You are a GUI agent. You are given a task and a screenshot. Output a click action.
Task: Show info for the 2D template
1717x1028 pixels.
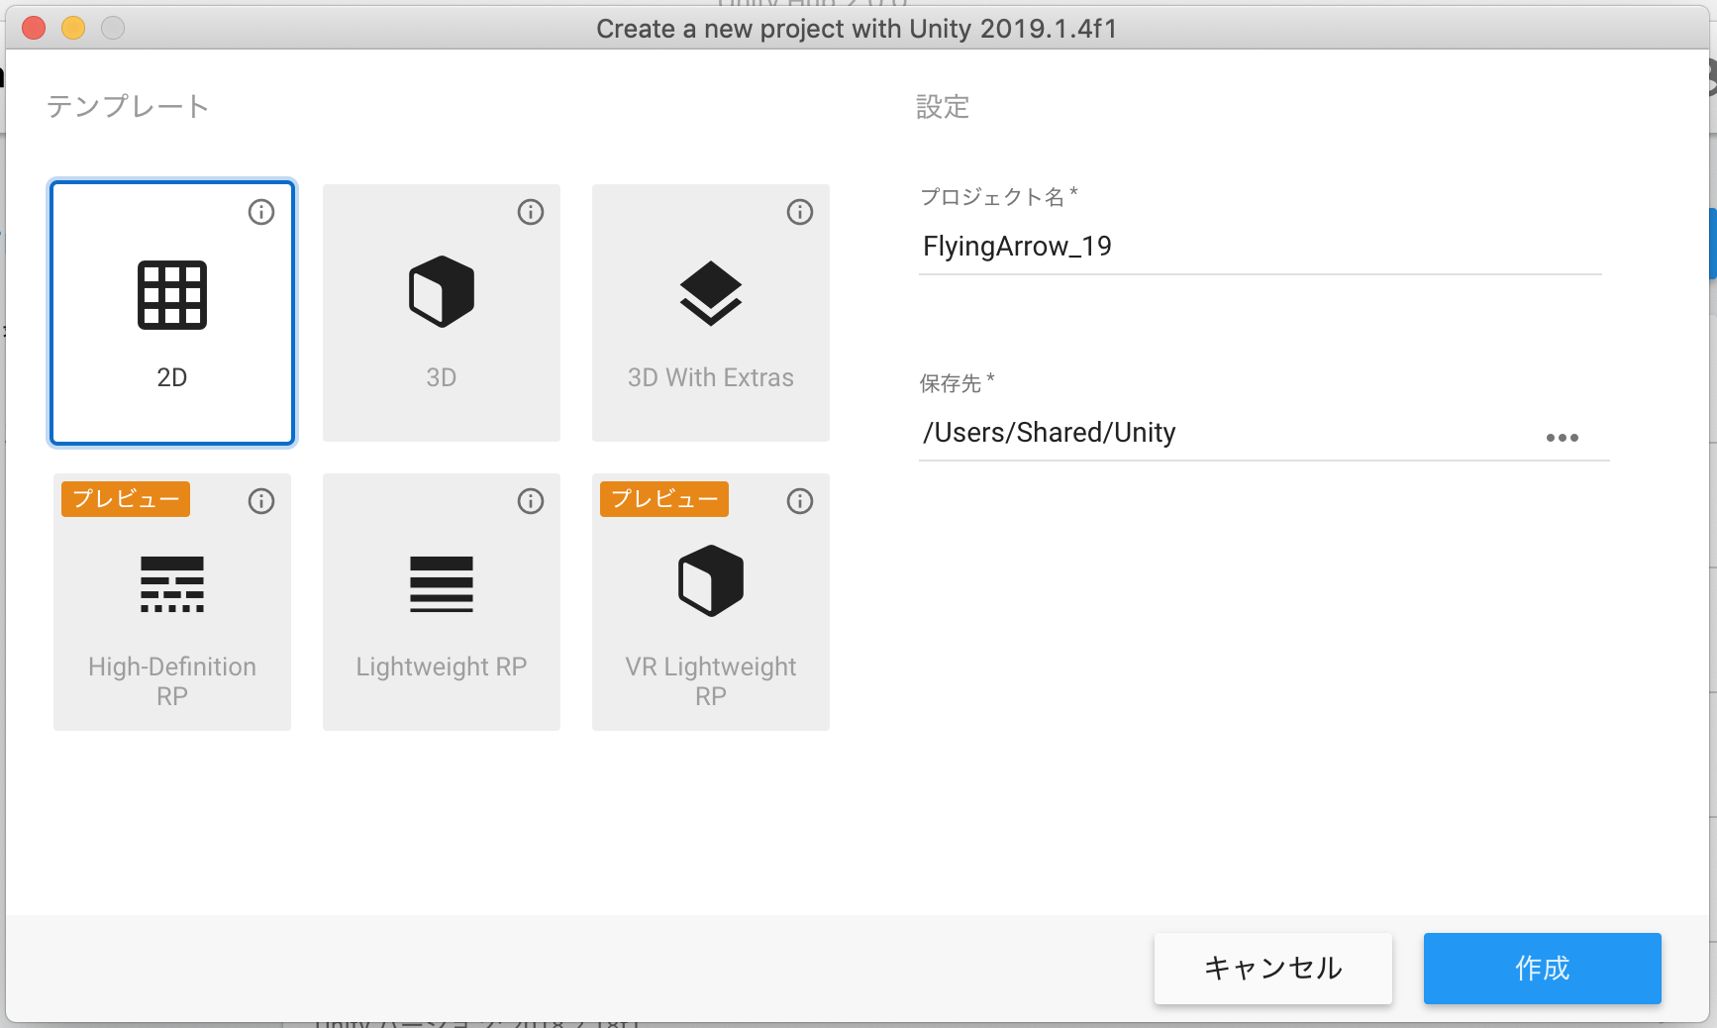261,212
